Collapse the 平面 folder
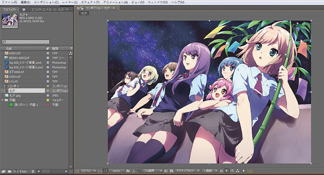The image size is (324, 175). (3, 100)
